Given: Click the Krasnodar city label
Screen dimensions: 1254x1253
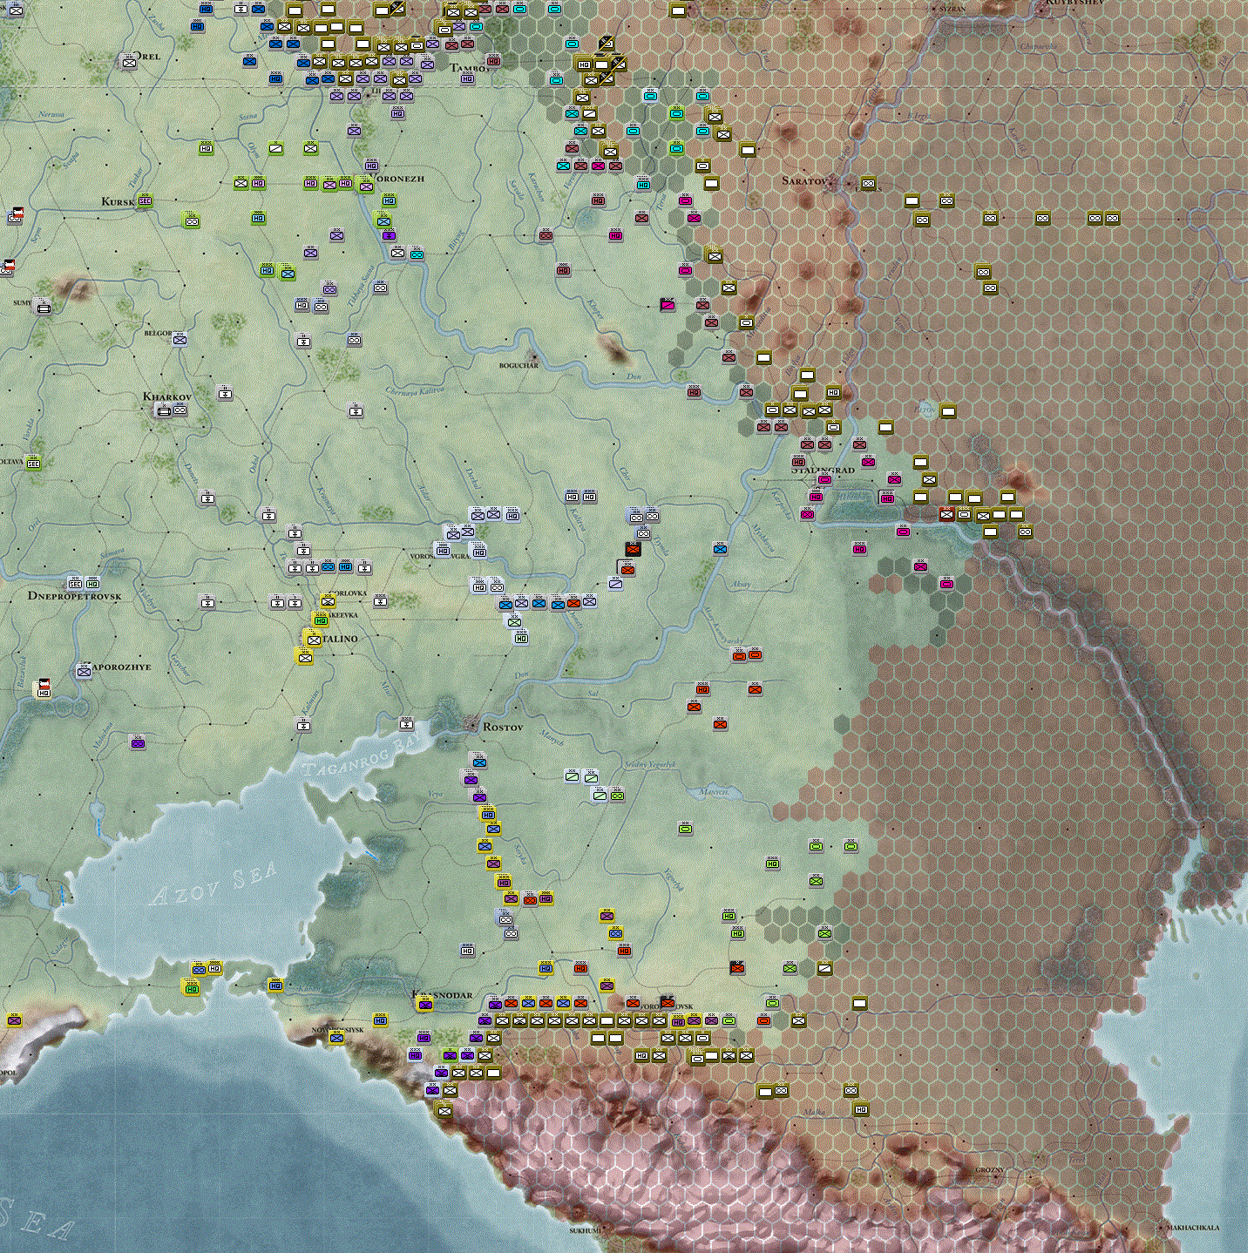Looking at the screenshot, I should tap(442, 994).
